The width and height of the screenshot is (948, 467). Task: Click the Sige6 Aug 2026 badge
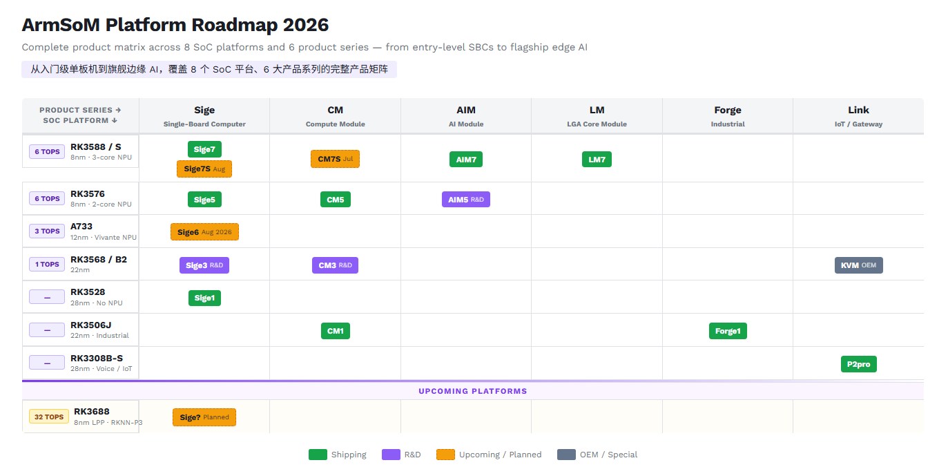(204, 232)
